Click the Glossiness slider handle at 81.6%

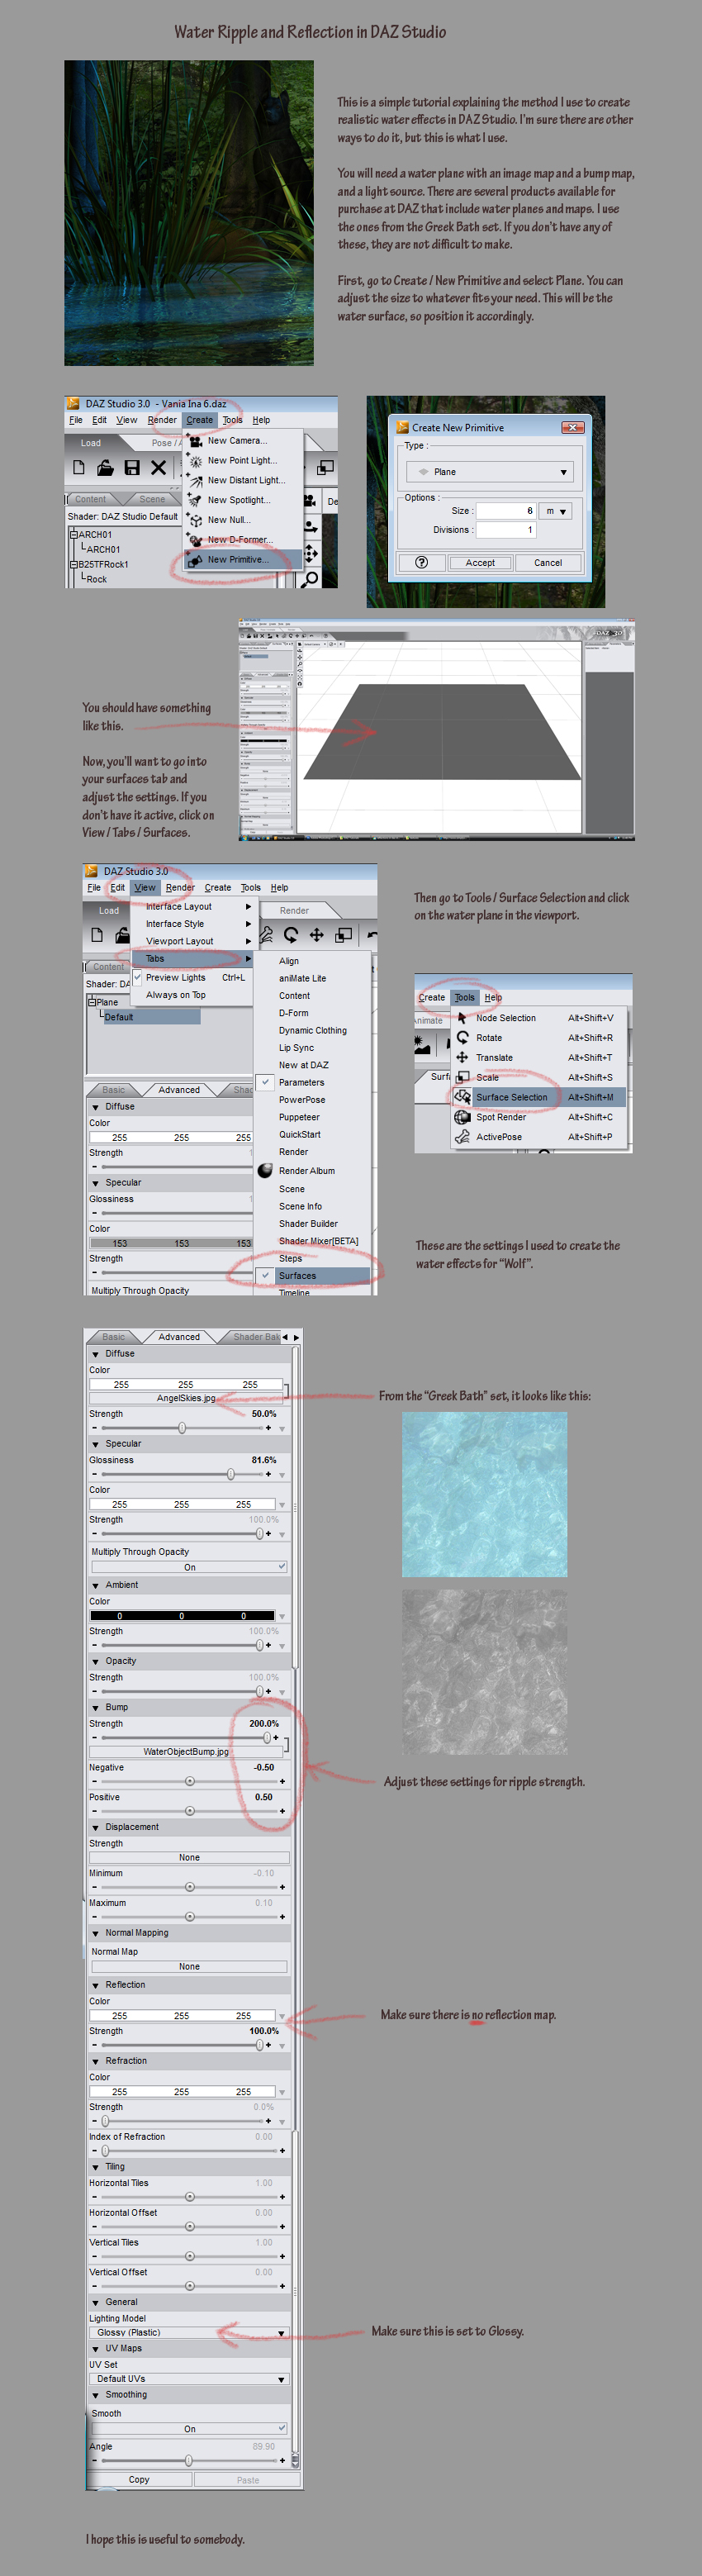(231, 1474)
